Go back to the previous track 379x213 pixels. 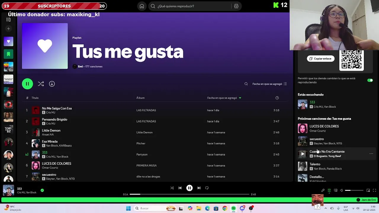(180, 188)
